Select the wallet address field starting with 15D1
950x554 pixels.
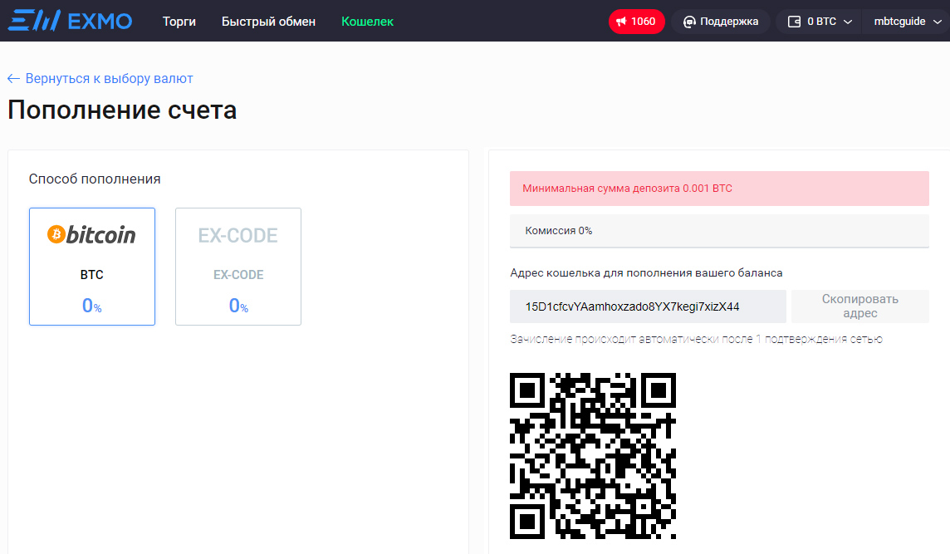click(x=648, y=306)
